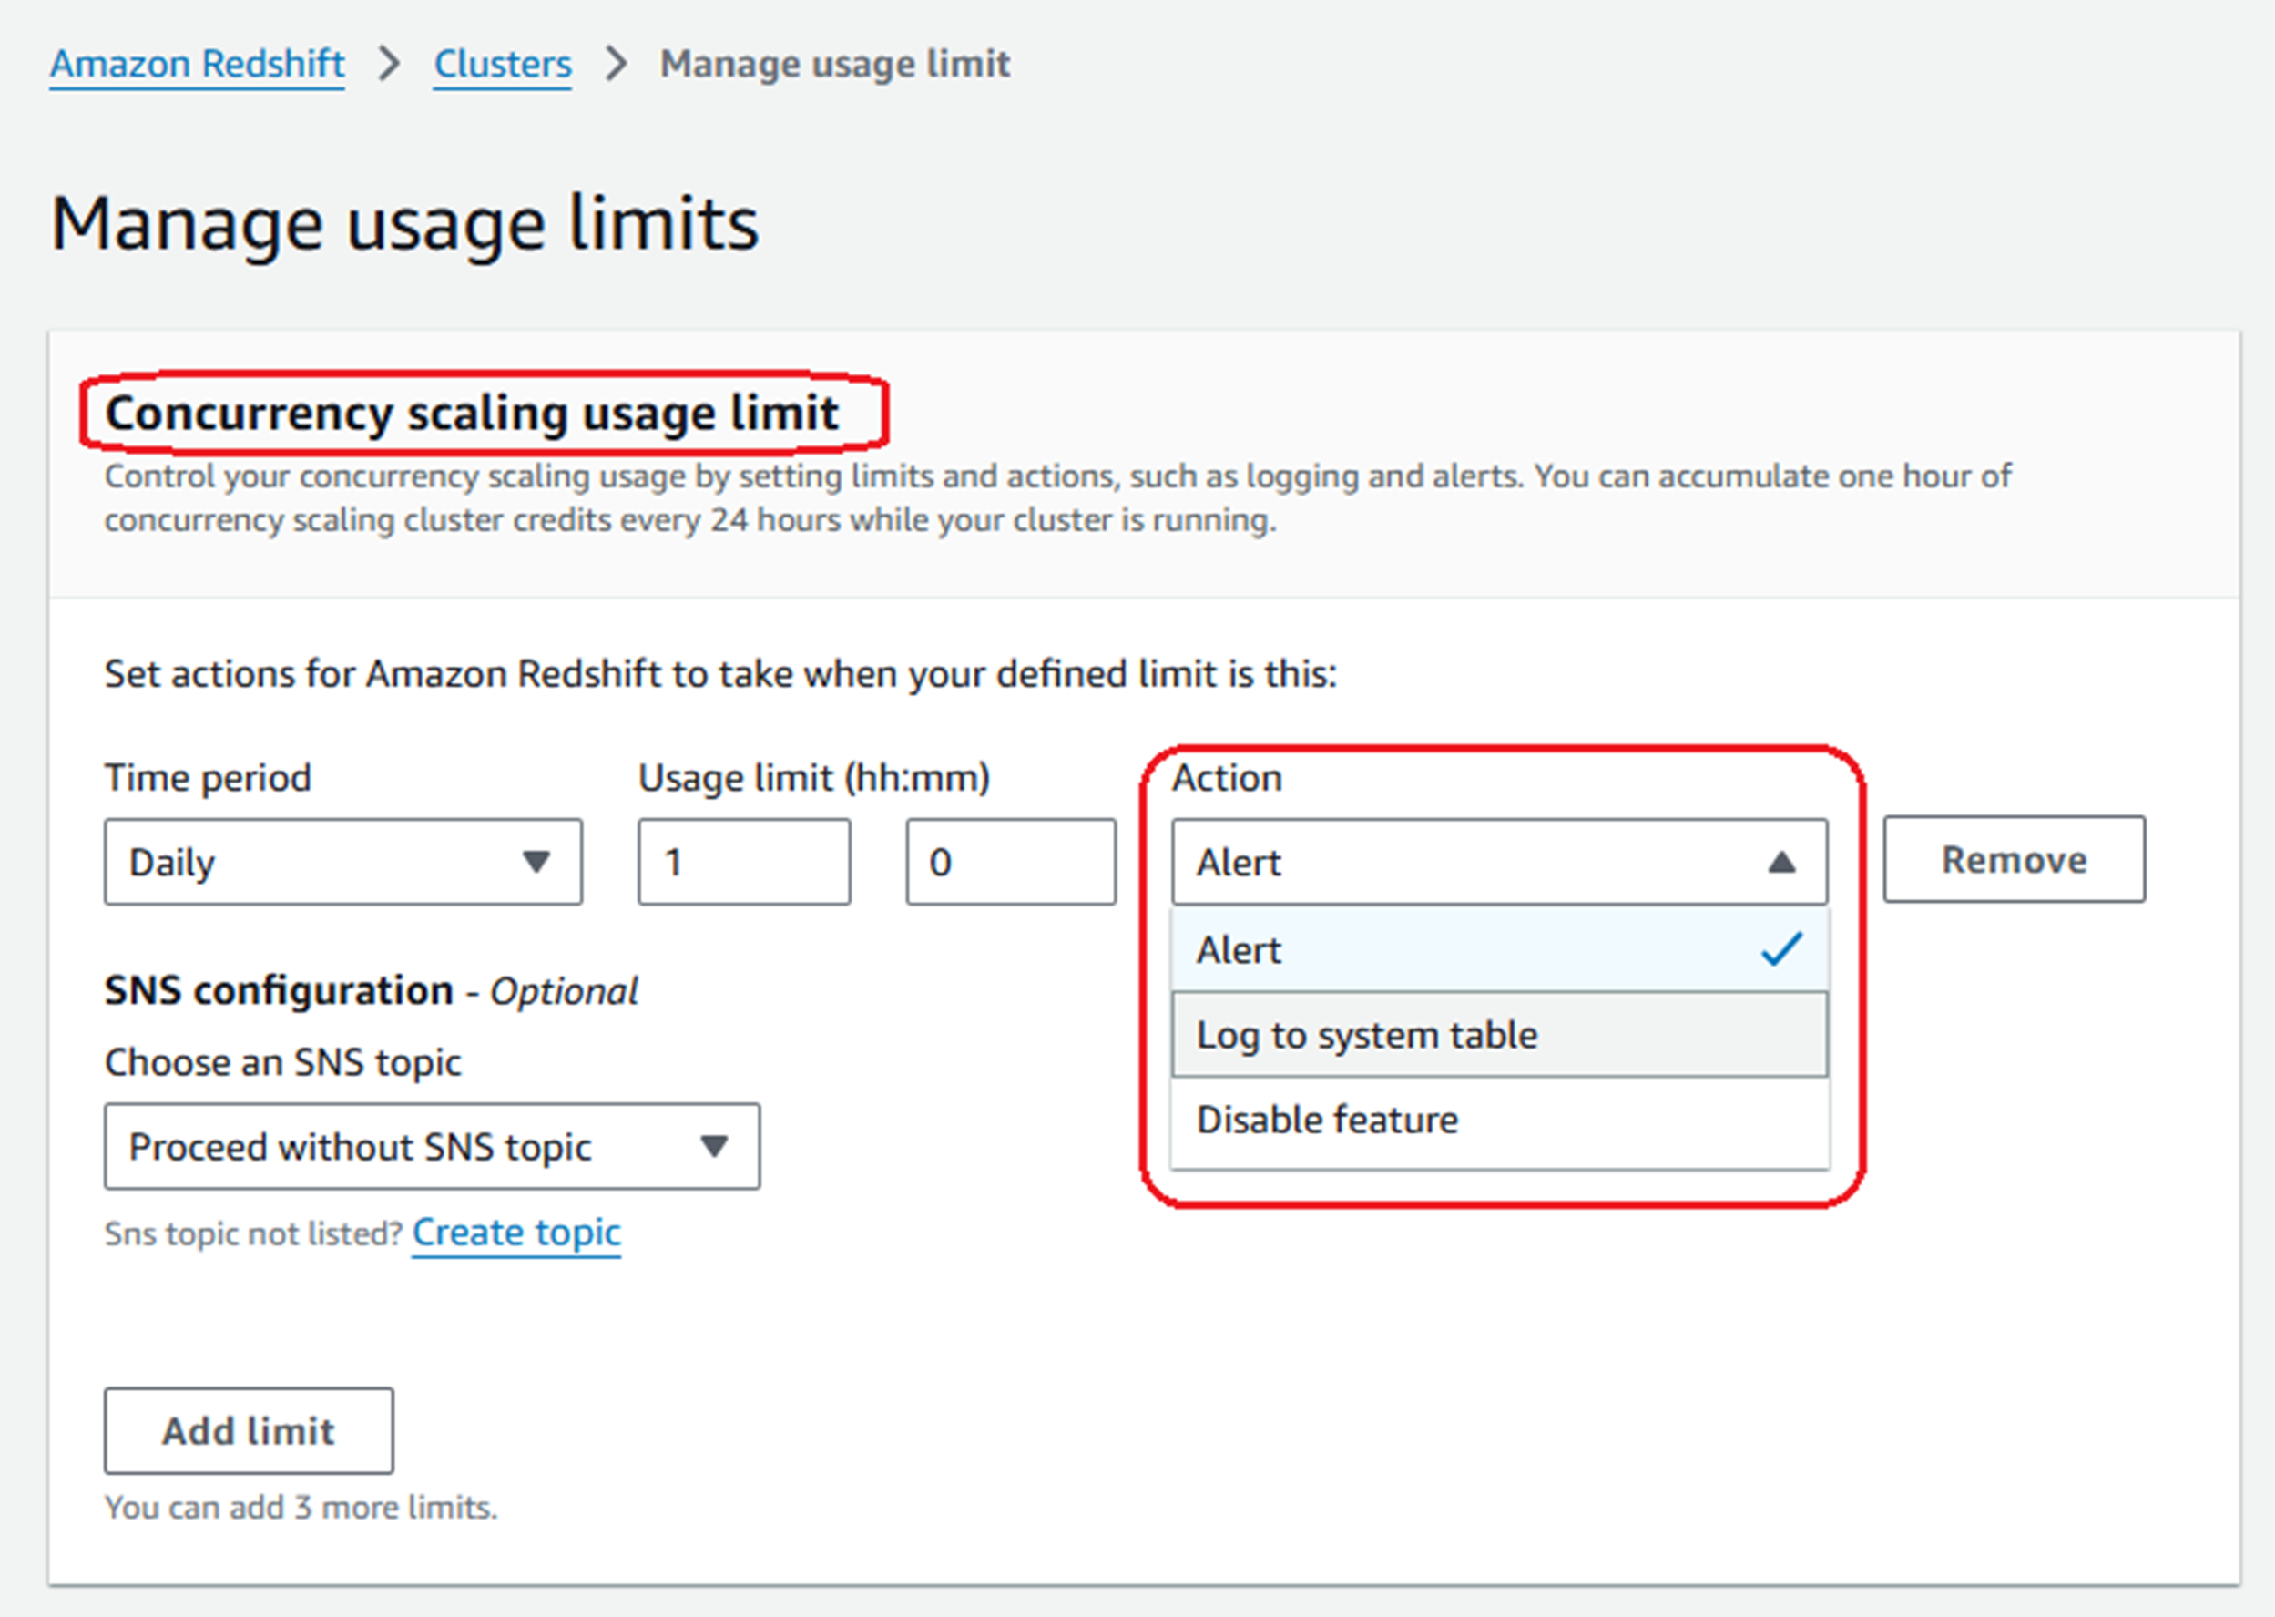Click breadcrumb chevron after Clusters

(x=617, y=64)
